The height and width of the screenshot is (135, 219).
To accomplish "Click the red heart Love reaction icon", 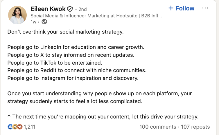I will [19, 127].
